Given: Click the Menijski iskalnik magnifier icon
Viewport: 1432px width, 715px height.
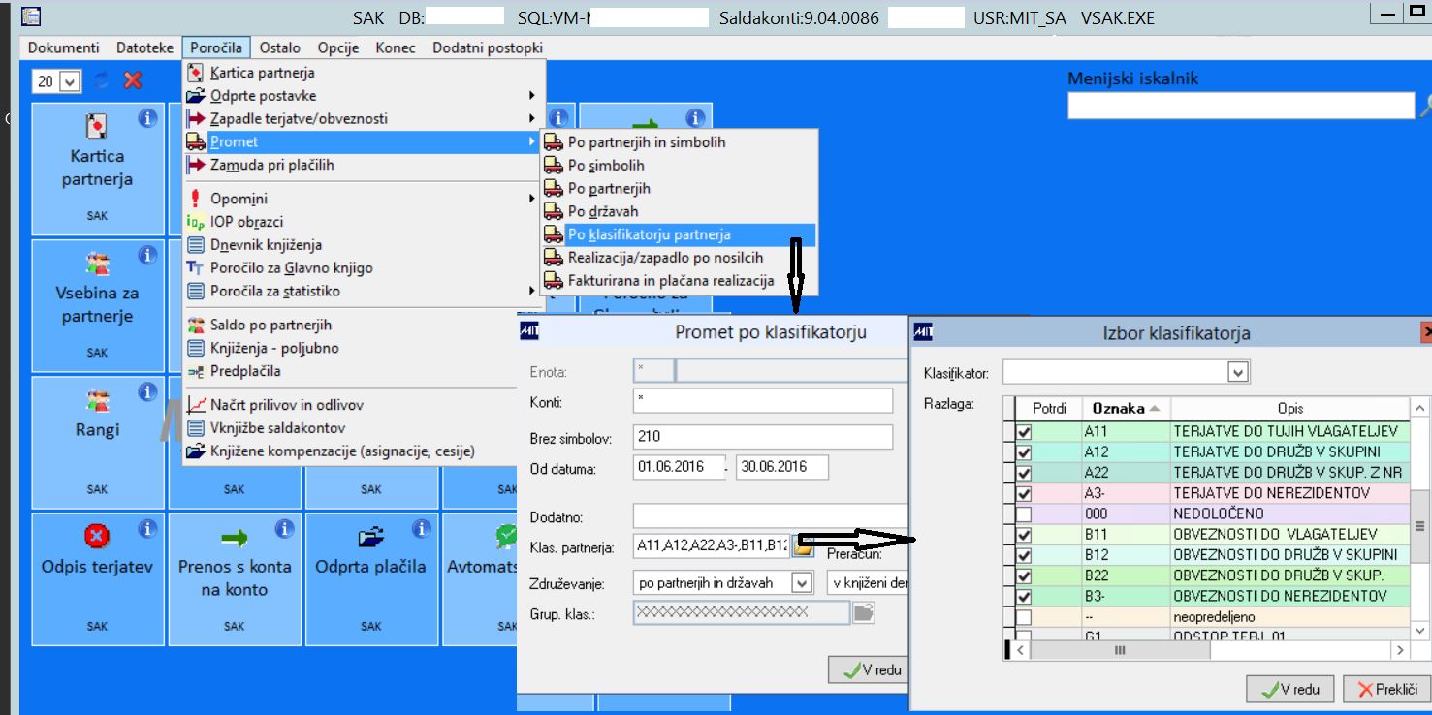Looking at the screenshot, I should (1425, 106).
